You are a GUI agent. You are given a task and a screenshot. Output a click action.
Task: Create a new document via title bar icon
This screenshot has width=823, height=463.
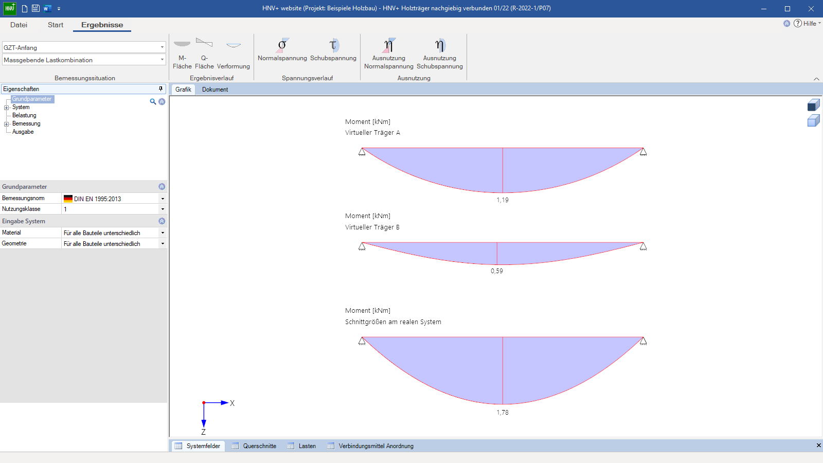tap(24, 8)
